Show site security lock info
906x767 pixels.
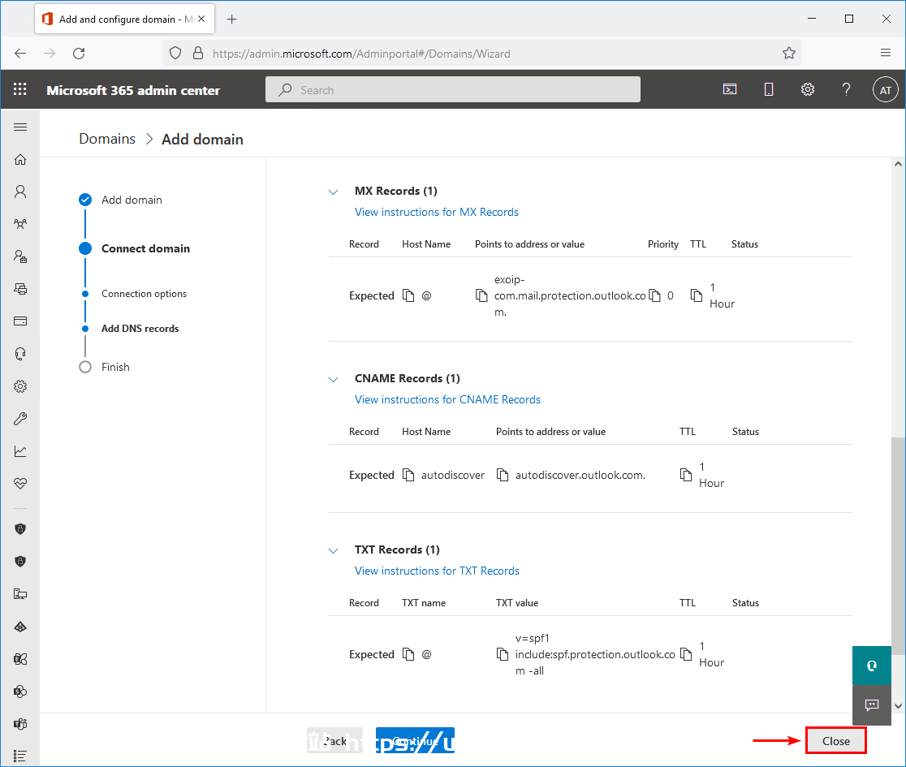(x=197, y=54)
